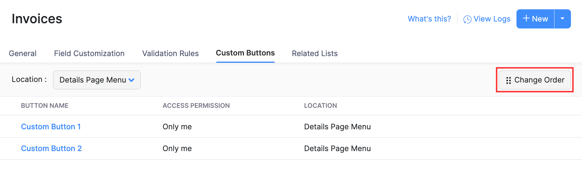Click the drag-handle icon in Change Order

[509, 80]
